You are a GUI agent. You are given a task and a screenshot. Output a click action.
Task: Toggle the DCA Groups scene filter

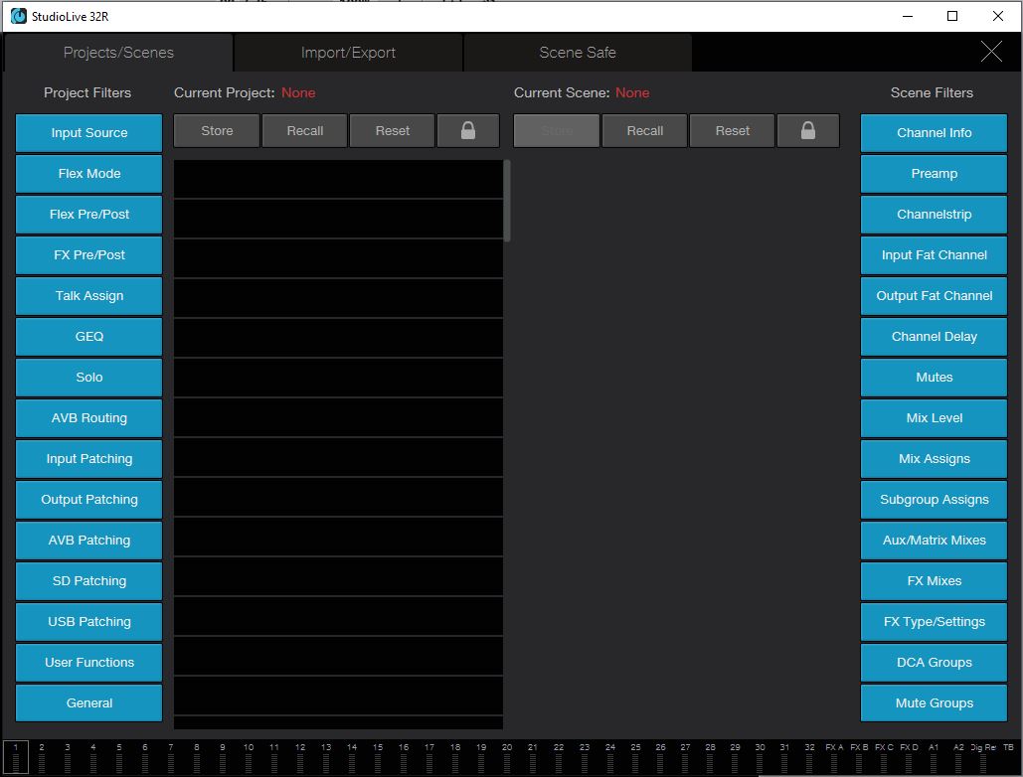coord(934,663)
